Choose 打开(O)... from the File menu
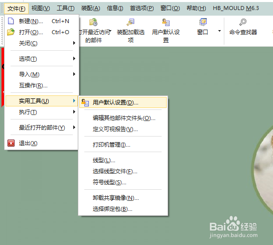The image size is (273, 245). [42, 32]
